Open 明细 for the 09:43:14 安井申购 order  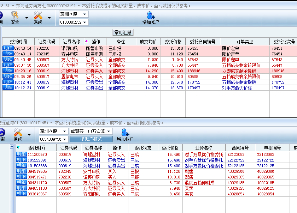pyautogui.click(x=8, y=54)
